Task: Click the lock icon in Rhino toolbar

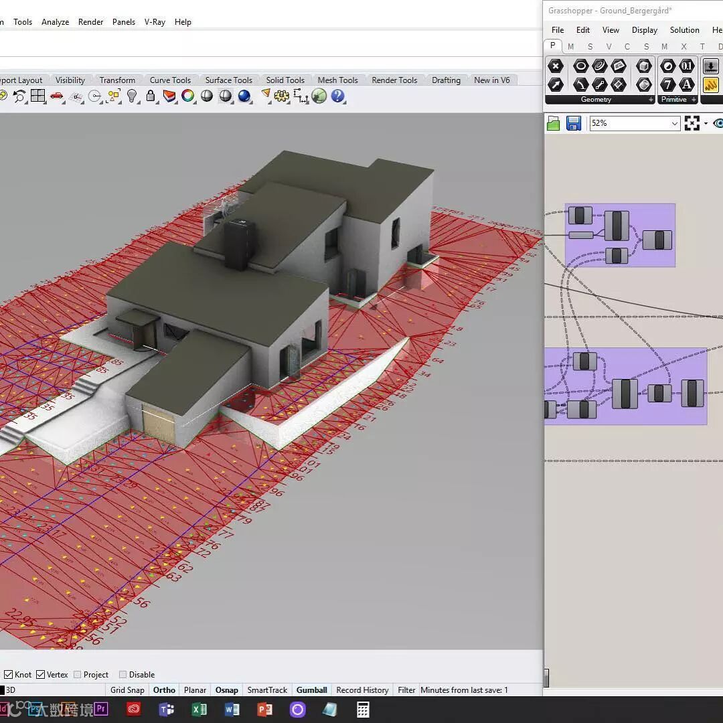Action: [151, 96]
